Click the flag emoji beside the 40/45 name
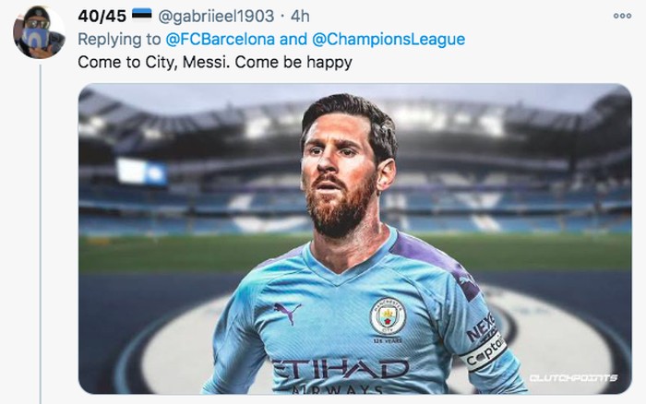The height and width of the screenshot is (404, 646). point(142,16)
